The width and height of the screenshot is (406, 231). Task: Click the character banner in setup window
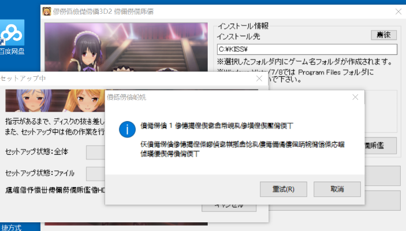coord(55,100)
